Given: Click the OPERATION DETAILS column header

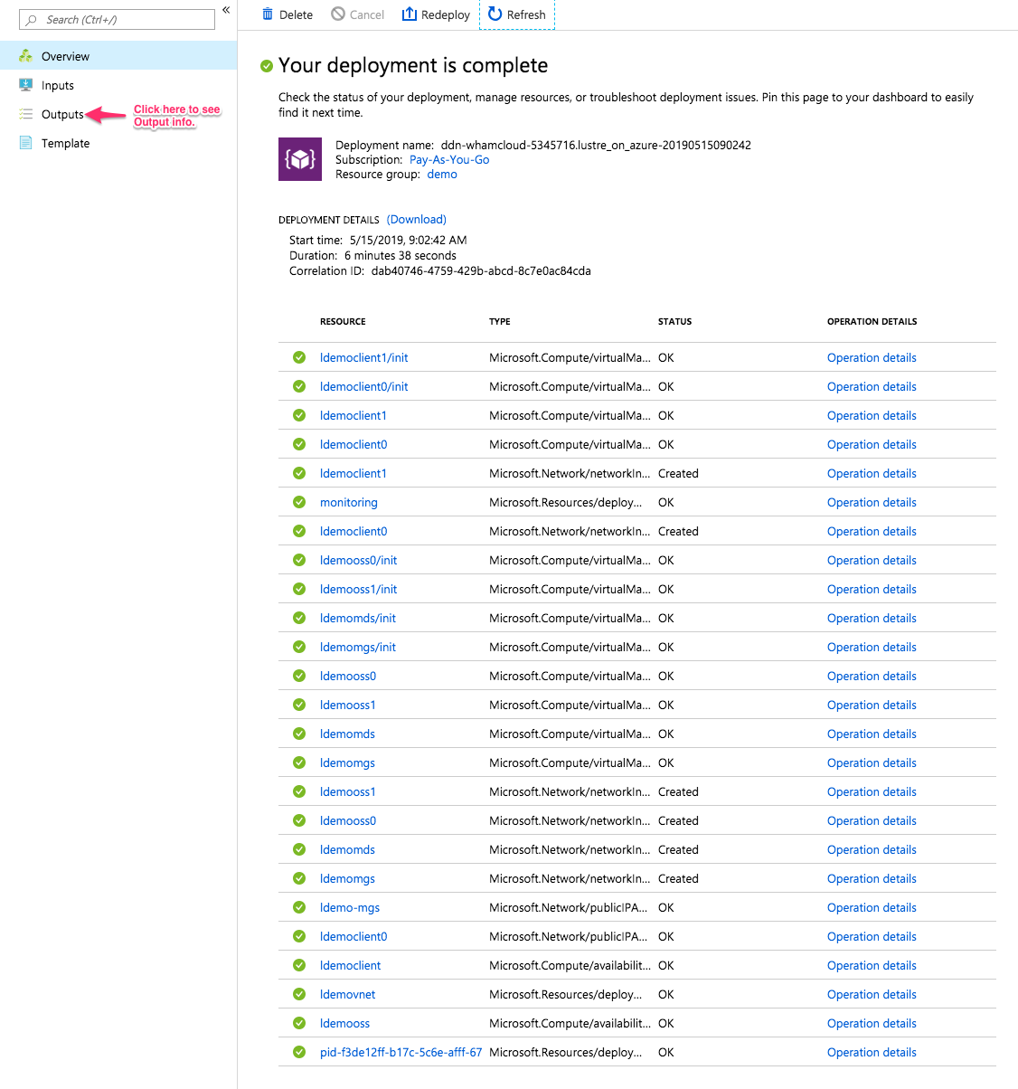Looking at the screenshot, I should click(x=872, y=321).
